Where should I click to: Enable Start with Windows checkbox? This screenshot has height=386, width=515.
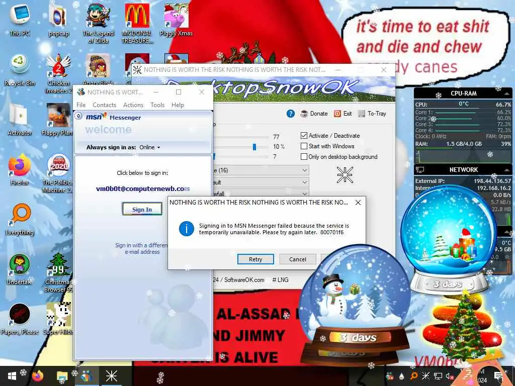(304, 146)
